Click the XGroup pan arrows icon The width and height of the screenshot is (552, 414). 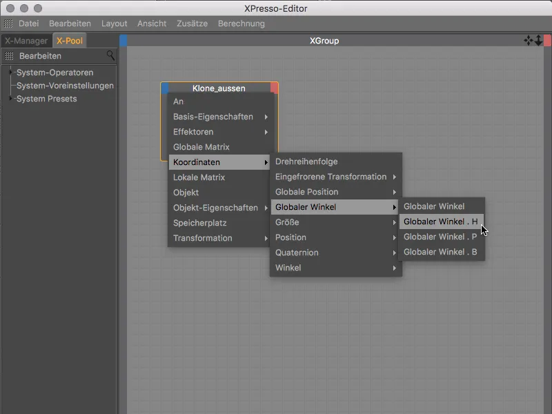pyautogui.click(x=528, y=41)
